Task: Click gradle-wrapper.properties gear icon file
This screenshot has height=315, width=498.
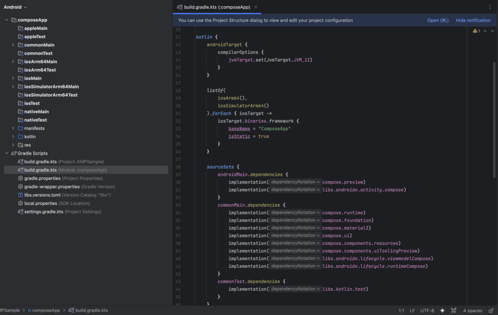Action: click(52, 187)
